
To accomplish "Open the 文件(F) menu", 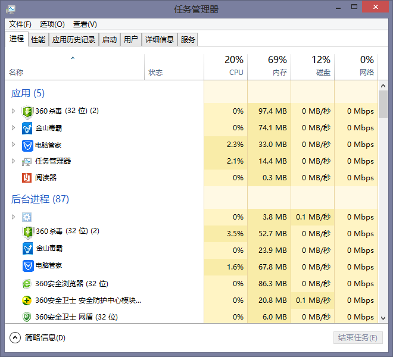I will (x=20, y=24).
